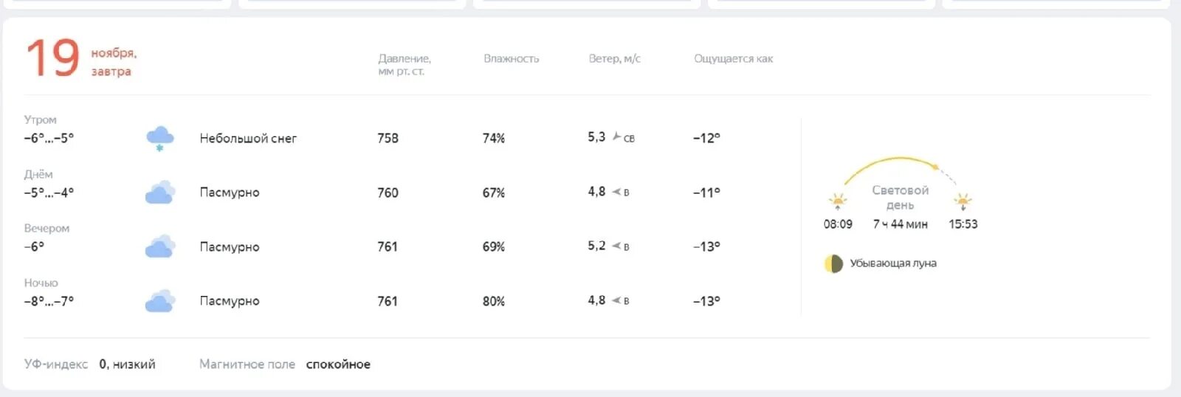The height and width of the screenshot is (397, 1181).
Task: Click the sunrise sun icon above 08:09
Action: click(x=838, y=201)
